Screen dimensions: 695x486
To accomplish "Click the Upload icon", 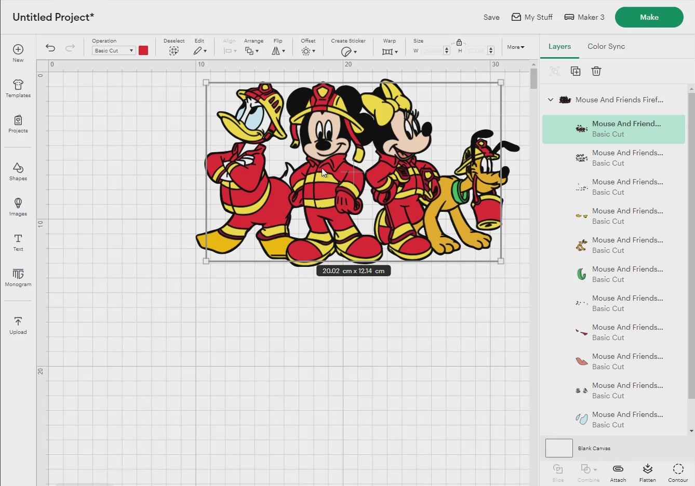I will point(18,321).
